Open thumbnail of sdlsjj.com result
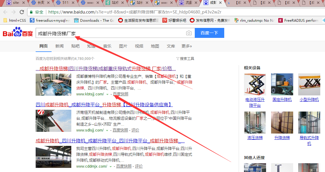The image size is (325, 172). (x=53, y=121)
